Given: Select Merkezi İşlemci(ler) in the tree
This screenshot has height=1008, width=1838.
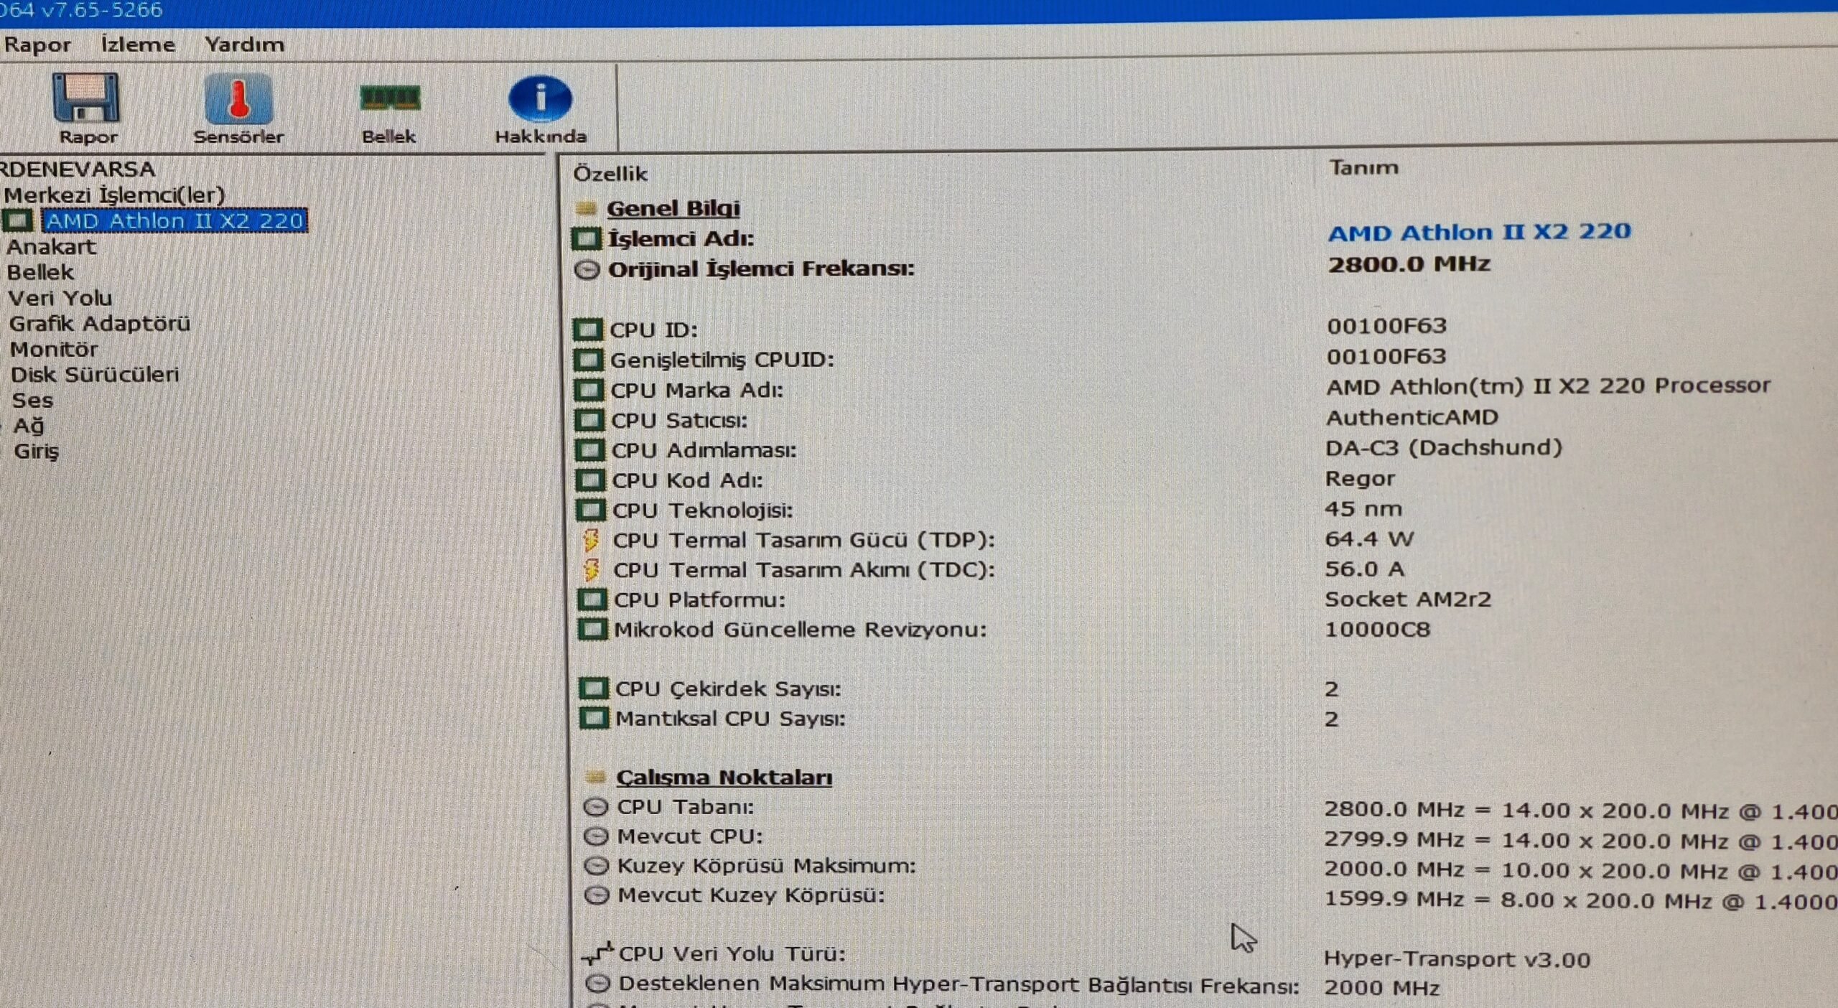Looking at the screenshot, I should [114, 195].
